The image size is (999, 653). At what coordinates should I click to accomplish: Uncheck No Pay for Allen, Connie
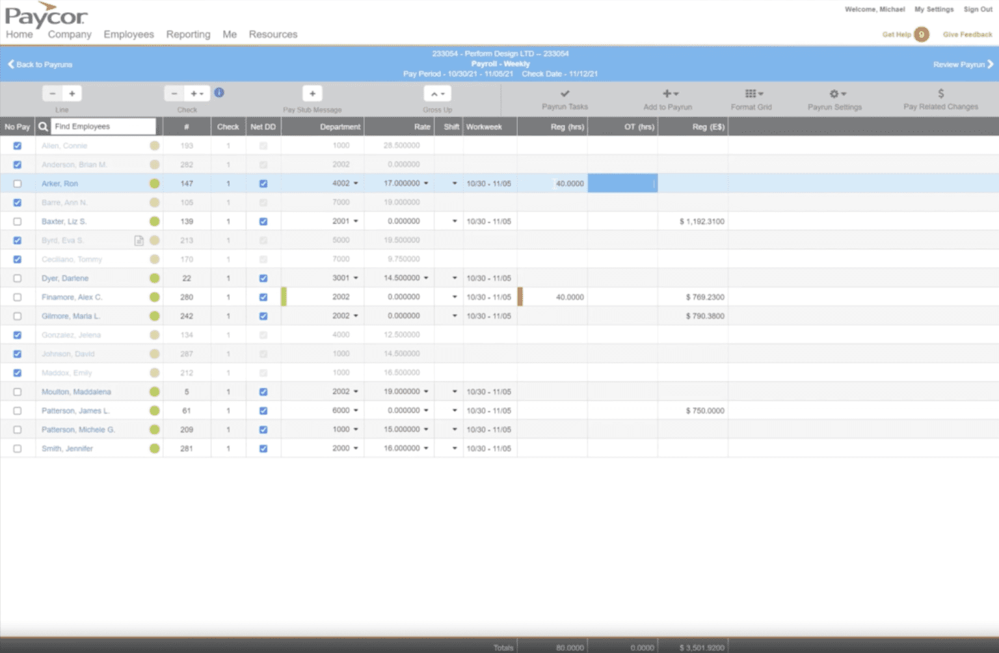(17, 146)
